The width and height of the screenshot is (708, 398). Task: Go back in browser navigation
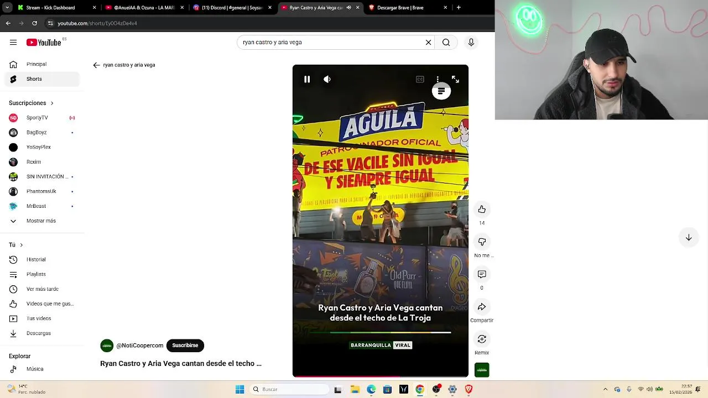click(8, 23)
